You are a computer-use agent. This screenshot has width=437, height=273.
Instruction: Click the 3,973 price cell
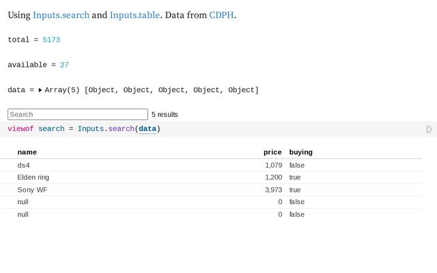273,190
